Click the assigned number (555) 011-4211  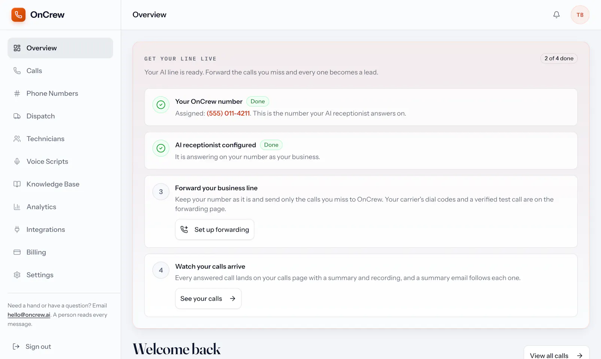click(228, 113)
